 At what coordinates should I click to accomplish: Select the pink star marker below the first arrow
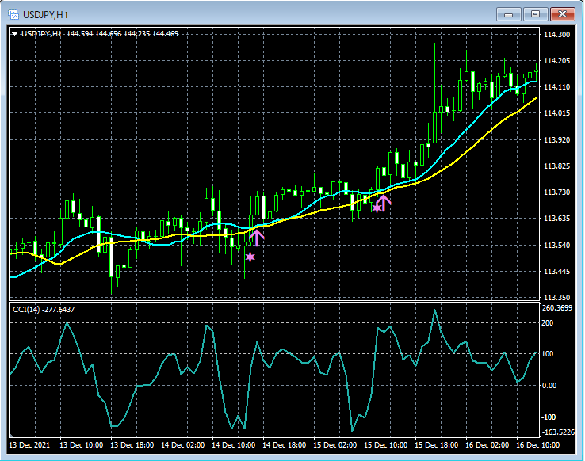tap(250, 257)
